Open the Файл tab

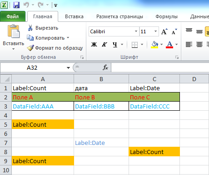point(13,16)
